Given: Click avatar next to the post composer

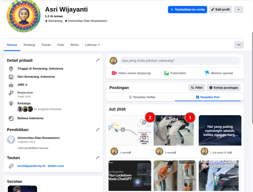Looking at the screenshot, I should (x=113, y=61).
